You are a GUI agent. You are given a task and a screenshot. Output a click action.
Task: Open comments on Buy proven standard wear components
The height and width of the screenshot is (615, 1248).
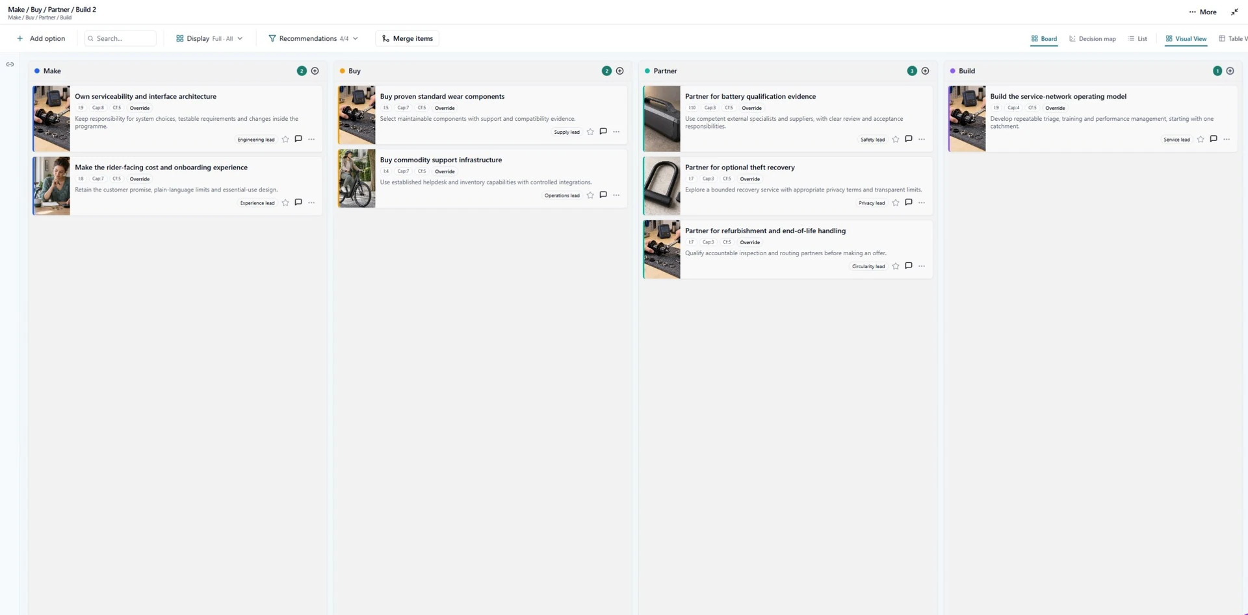point(603,132)
